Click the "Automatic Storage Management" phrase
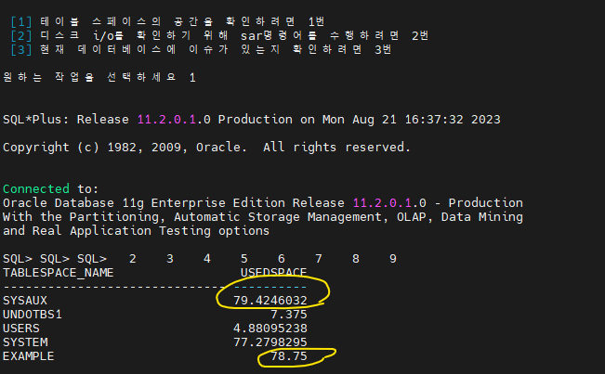 pos(278,217)
